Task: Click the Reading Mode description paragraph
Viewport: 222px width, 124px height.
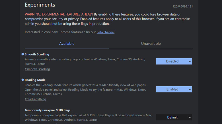Action: (x=85, y=89)
